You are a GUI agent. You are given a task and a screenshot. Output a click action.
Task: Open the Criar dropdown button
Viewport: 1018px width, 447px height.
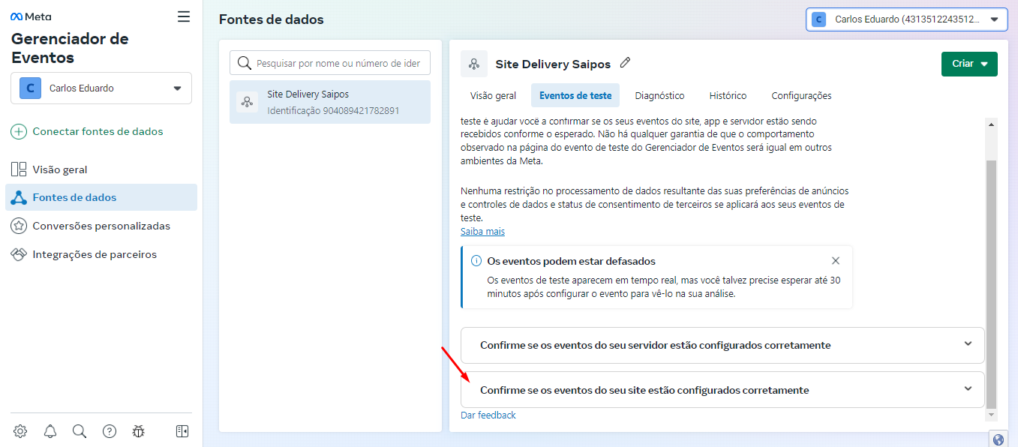tap(969, 64)
